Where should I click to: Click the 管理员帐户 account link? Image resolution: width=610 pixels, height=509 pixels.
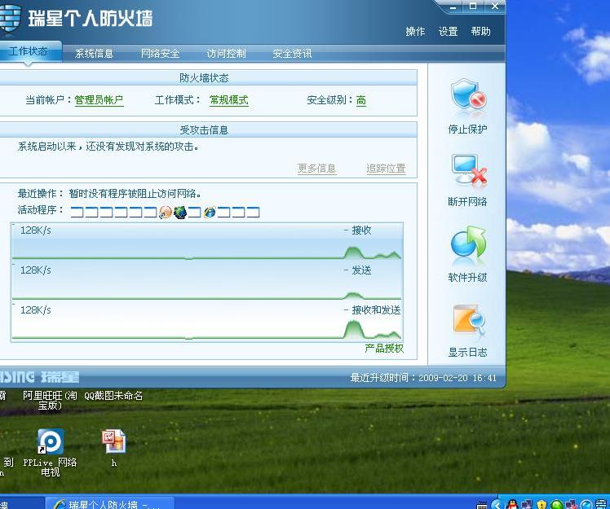tap(99, 100)
